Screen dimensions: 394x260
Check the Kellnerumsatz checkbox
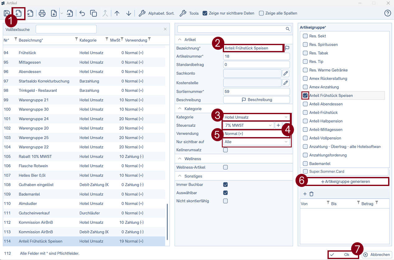pyautogui.click(x=226, y=150)
